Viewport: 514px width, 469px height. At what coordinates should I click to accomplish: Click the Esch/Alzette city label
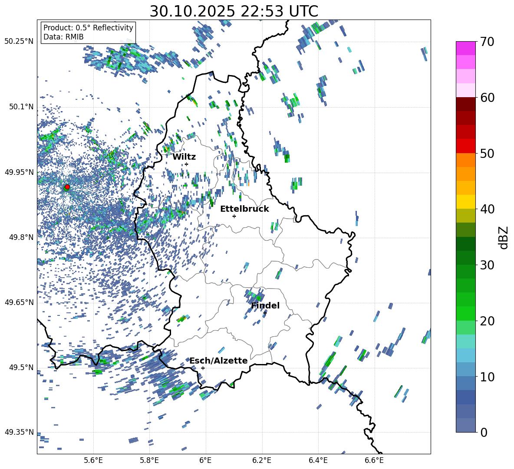click(x=219, y=361)
